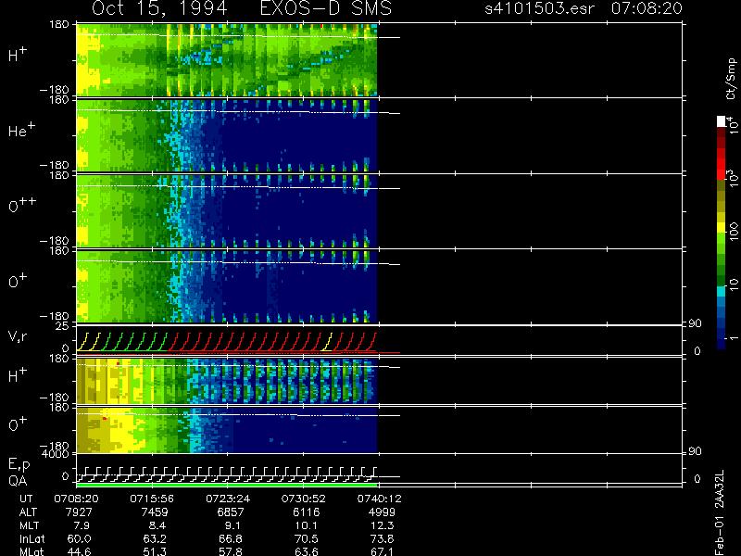
Task: Click the MLat value "67.1"
Action: click(382, 551)
